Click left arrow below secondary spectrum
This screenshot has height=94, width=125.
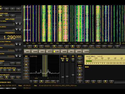[31, 82]
